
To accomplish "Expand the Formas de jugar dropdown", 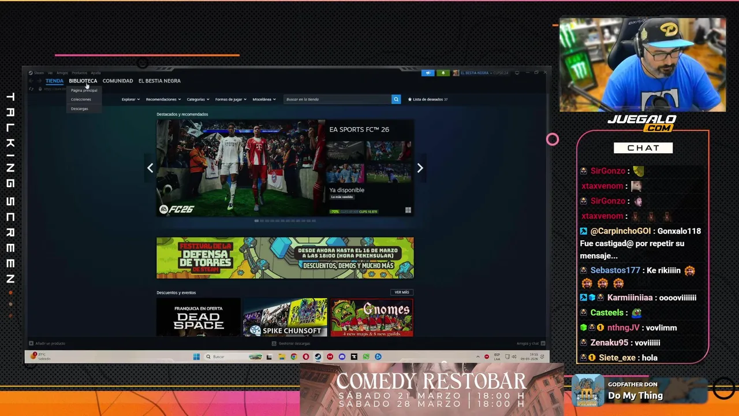I will click(231, 99).
